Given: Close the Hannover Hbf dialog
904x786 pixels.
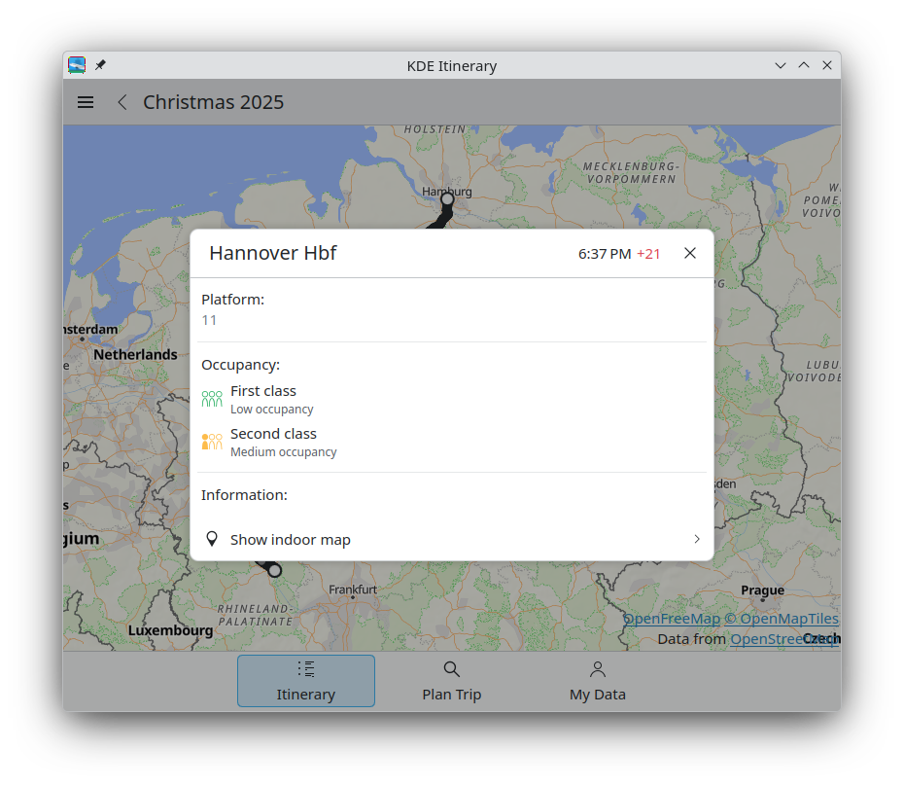Looking at the screenshot, I should tap(690, 253).
